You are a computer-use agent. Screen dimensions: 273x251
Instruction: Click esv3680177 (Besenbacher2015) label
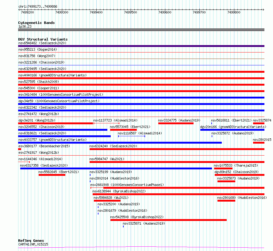[44, 146]
